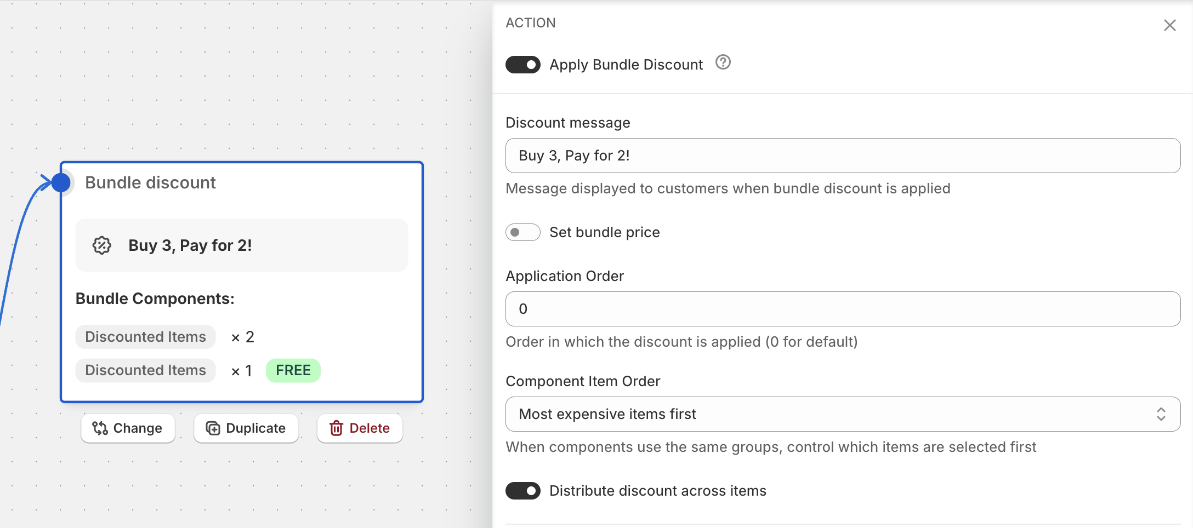
Task: Close the Action panel with the X
Action: coord(1169,25)
